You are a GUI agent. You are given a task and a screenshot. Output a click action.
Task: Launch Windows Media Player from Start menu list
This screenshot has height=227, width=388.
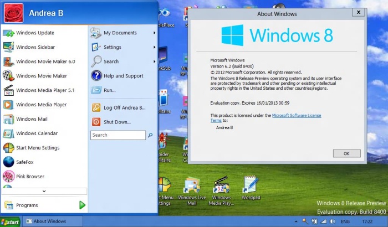point(44,105)
